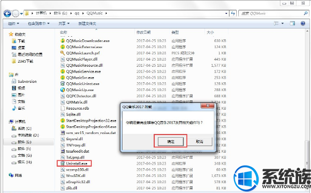
Task: Select QQMusicExternal.exe file icon
Action: (x=63, y=47)
